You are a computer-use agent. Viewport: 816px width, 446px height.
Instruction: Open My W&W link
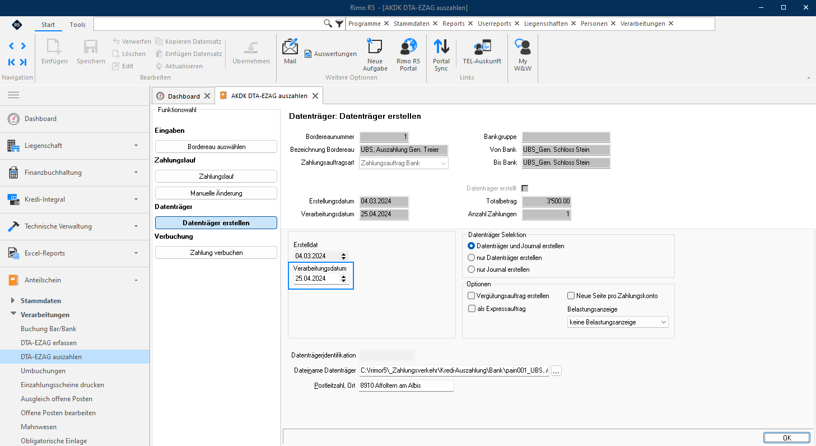coord(523,54)
